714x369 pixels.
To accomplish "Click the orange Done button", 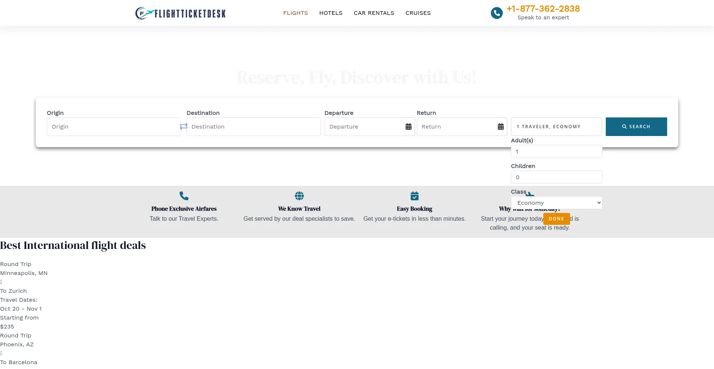I will point(556,219).
